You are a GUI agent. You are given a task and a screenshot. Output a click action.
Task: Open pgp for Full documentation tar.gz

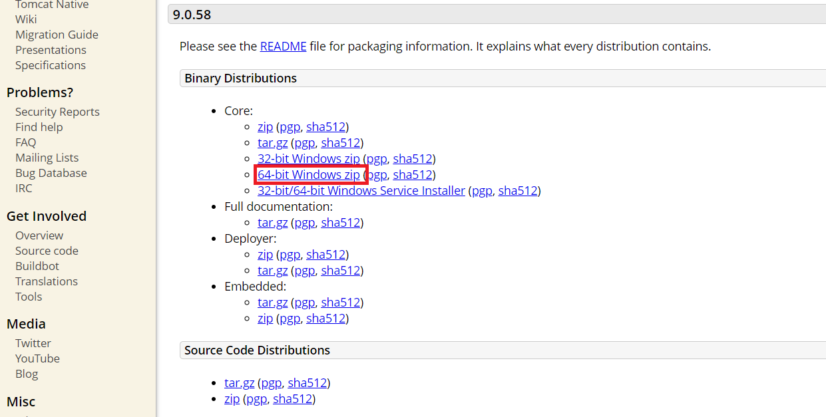pyautogui.click(x=304, y=223)
